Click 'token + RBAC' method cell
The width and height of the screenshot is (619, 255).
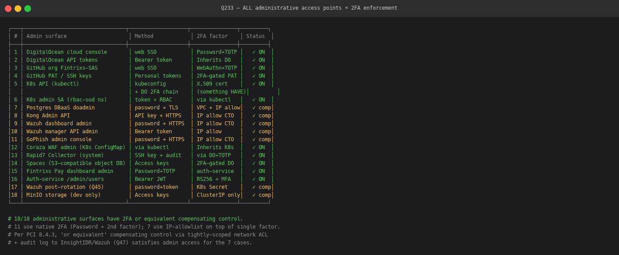(153, 100)
